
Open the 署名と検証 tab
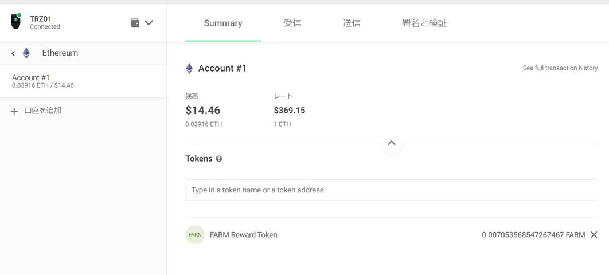424,23
